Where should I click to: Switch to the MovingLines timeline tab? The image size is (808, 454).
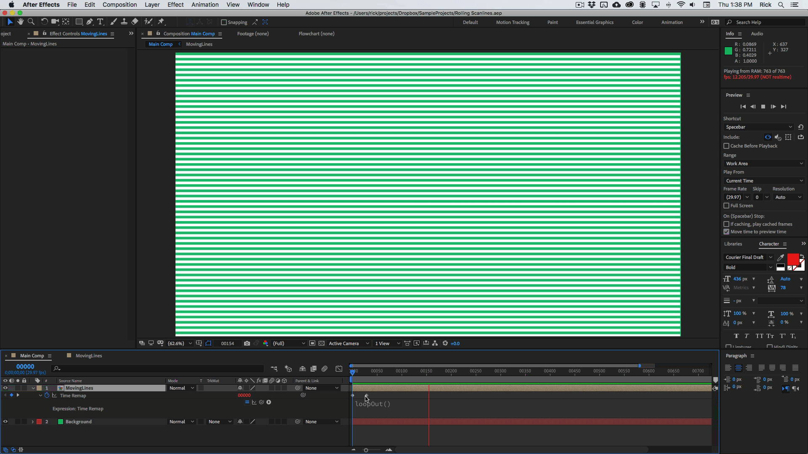[x=88, y=356]
